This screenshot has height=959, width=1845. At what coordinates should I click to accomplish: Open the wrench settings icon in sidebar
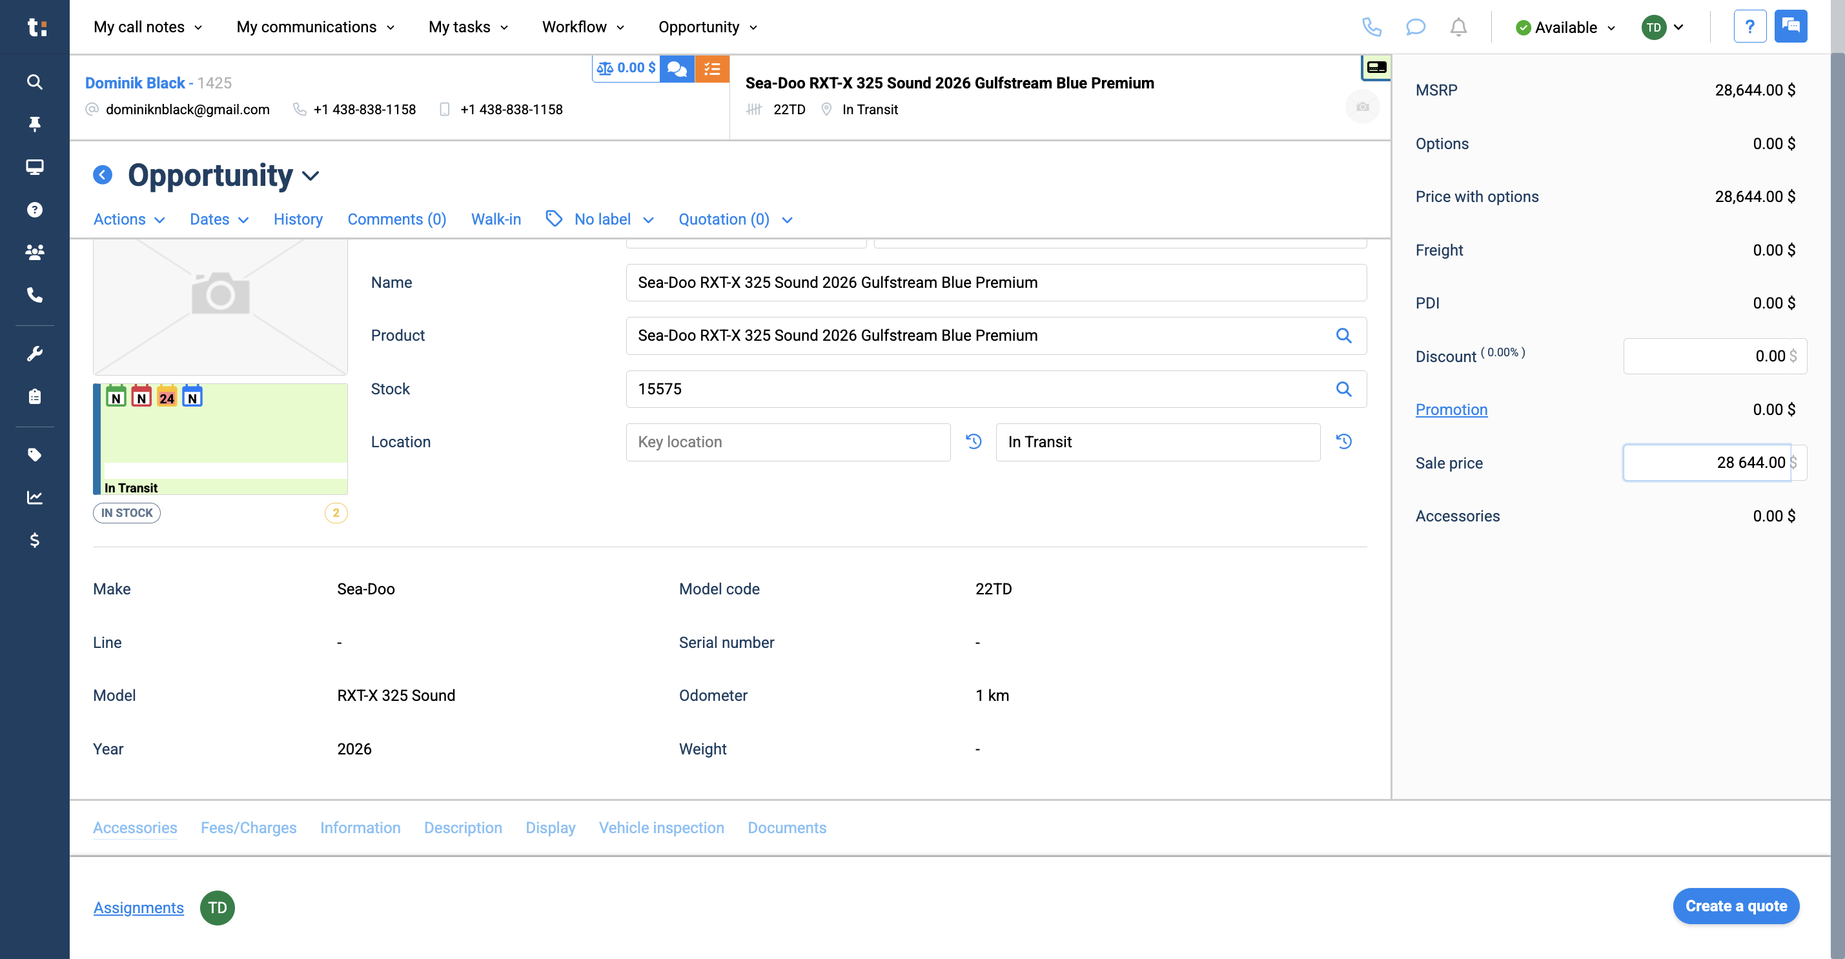click(34, 354)
